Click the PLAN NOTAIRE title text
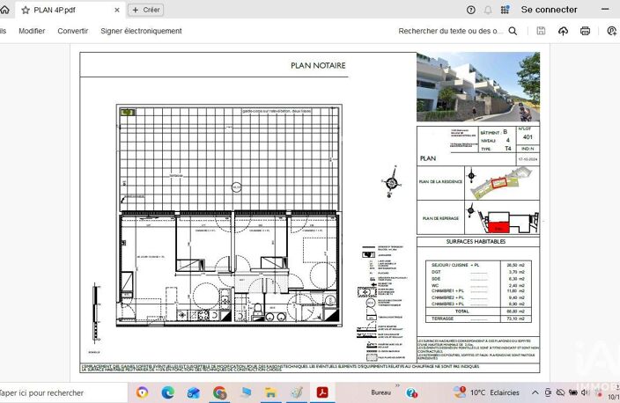The width and height of the screenshot is (620, 403). pos(318,66)
